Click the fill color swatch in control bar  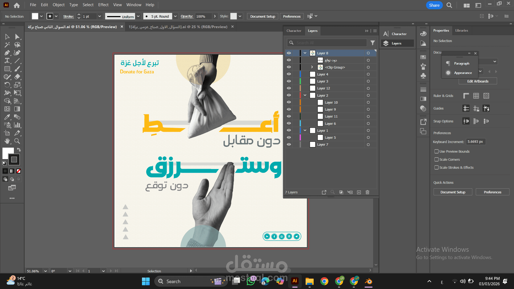click(x=35, y=16)
